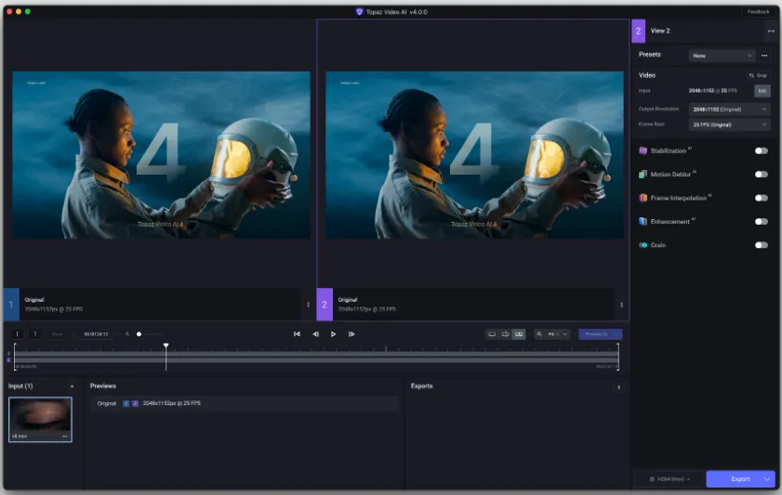Image resolution: width=782 pixels, height=495 pixels.
Task: Select the View 2 number badge below preview
Action: (x=325, y=305)
